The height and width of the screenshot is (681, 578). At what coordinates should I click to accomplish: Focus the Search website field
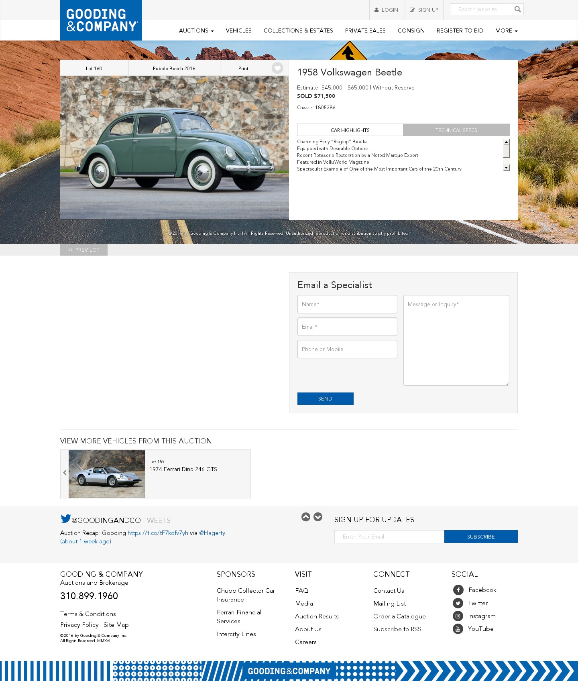pos(481,9)
